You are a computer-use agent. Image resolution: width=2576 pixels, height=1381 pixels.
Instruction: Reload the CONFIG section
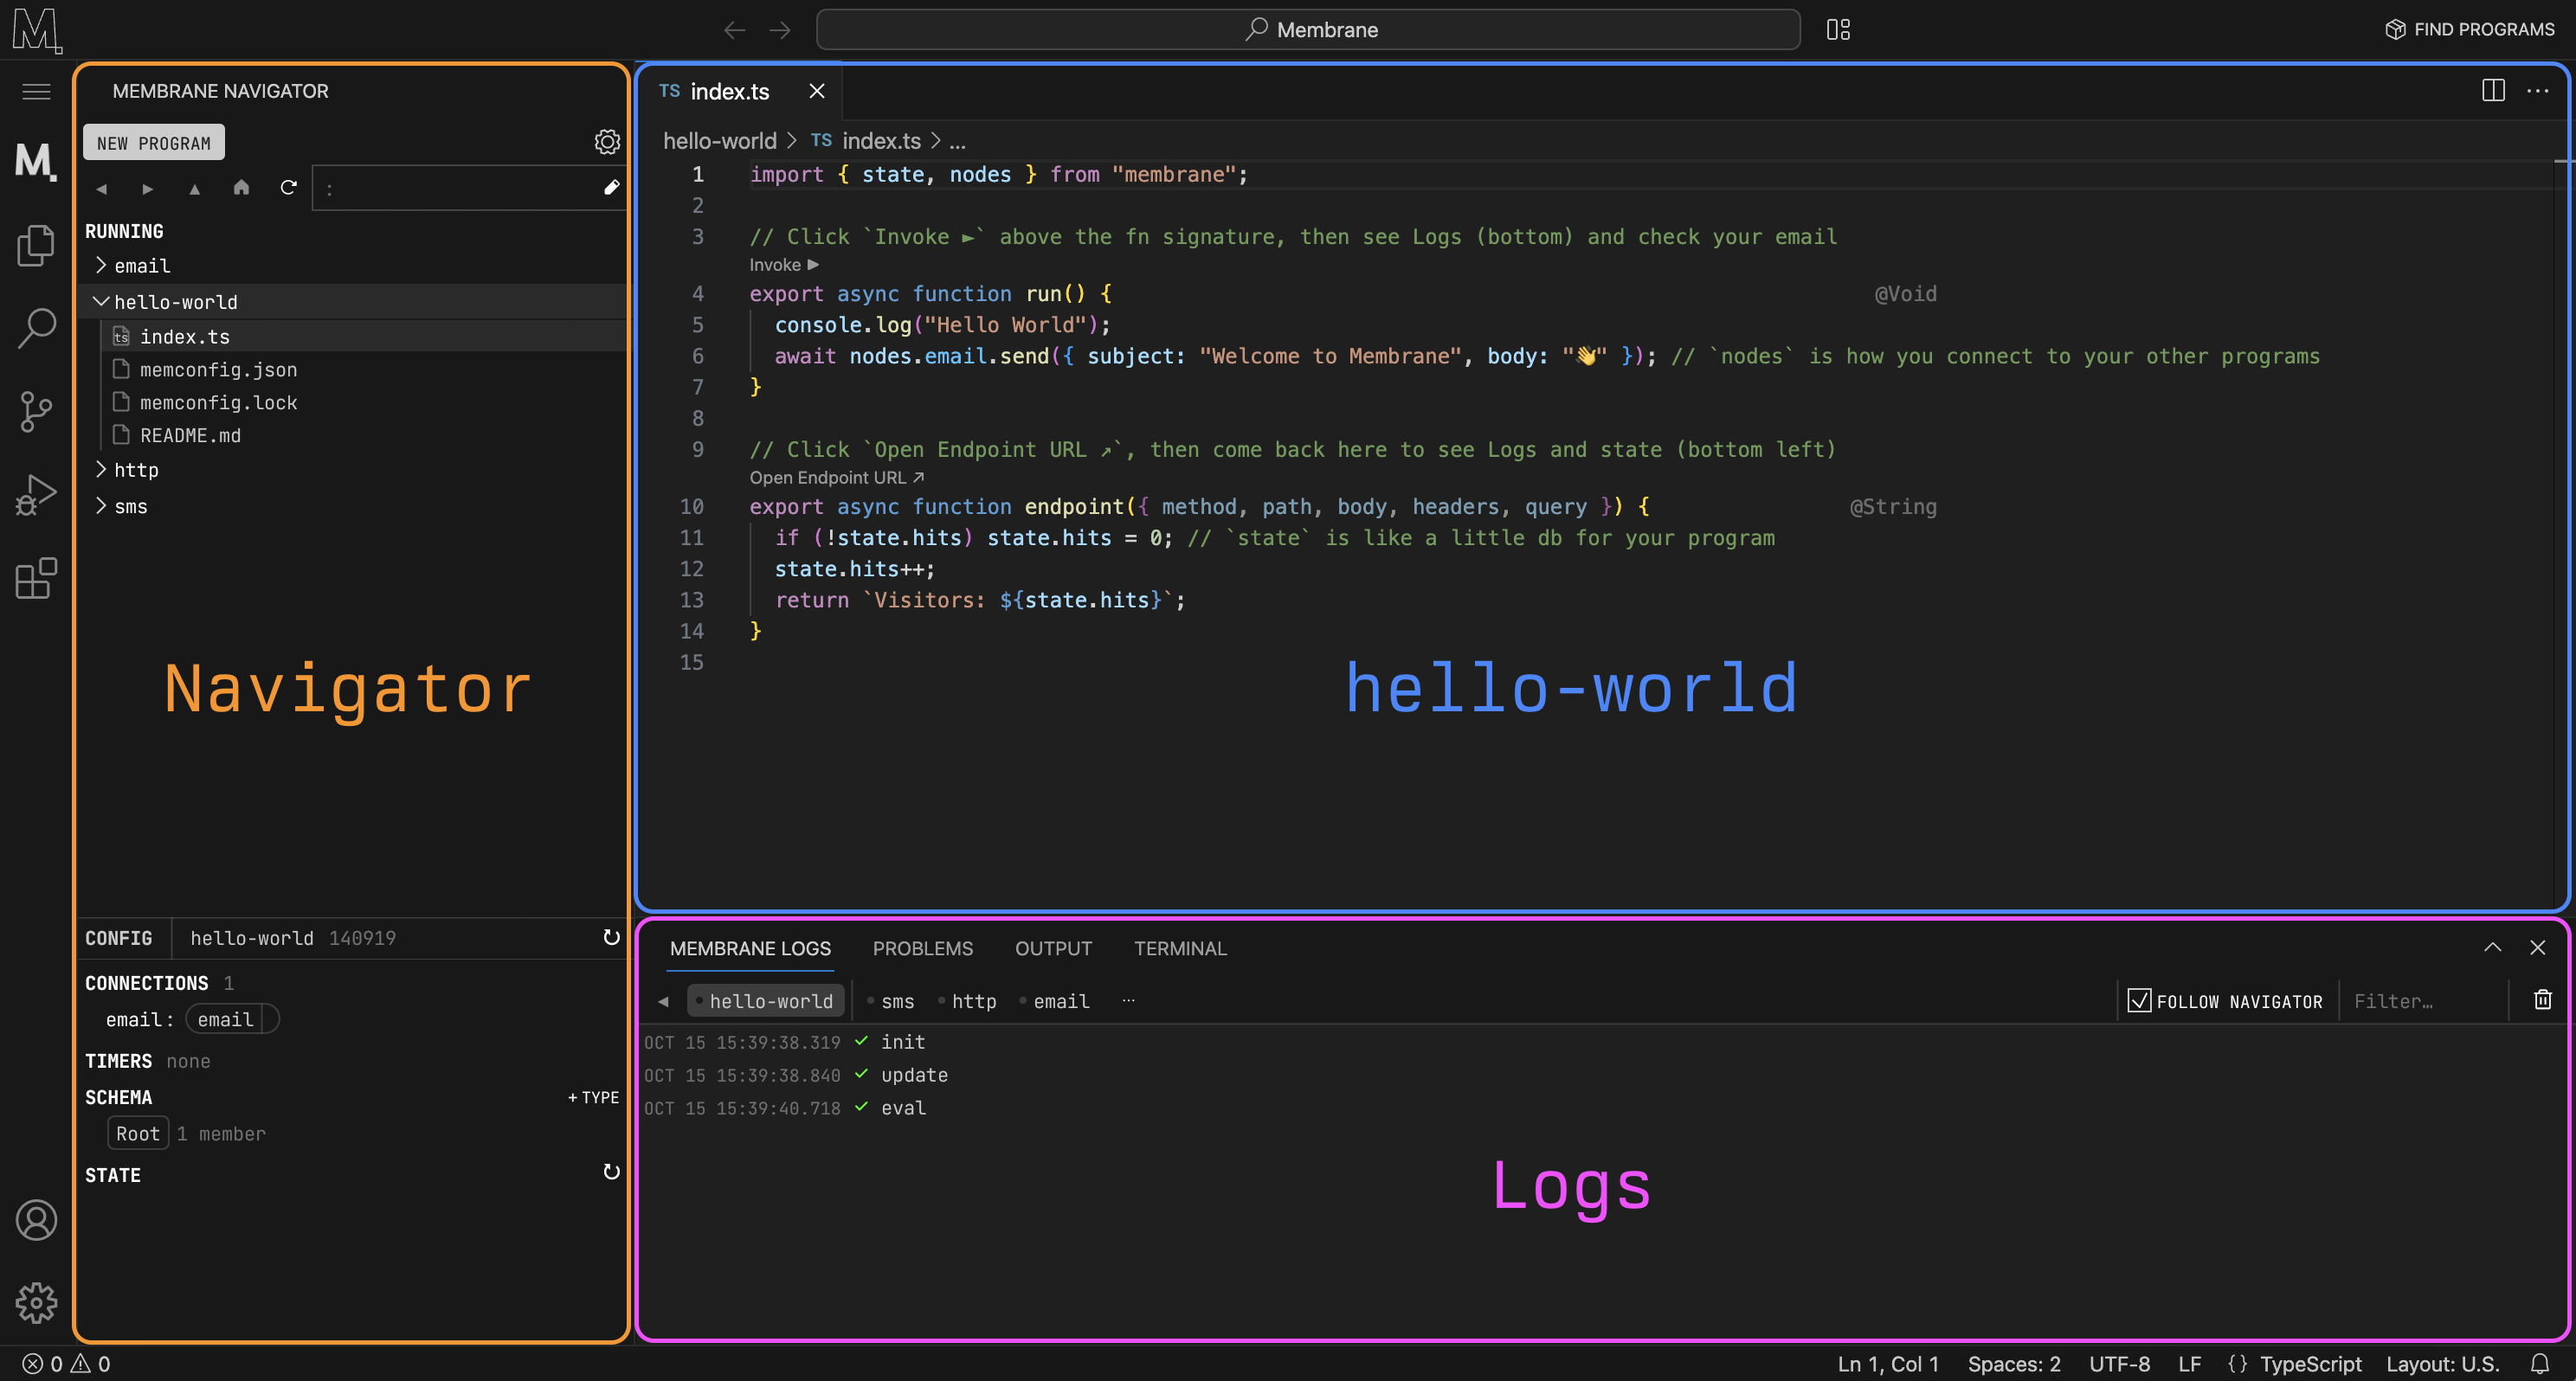pyautogui.click(x=611, y=937)
